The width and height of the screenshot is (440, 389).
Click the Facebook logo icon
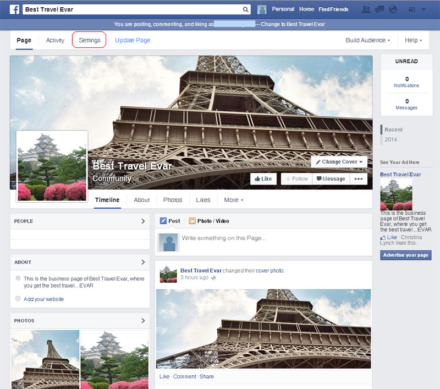point(15,9)
